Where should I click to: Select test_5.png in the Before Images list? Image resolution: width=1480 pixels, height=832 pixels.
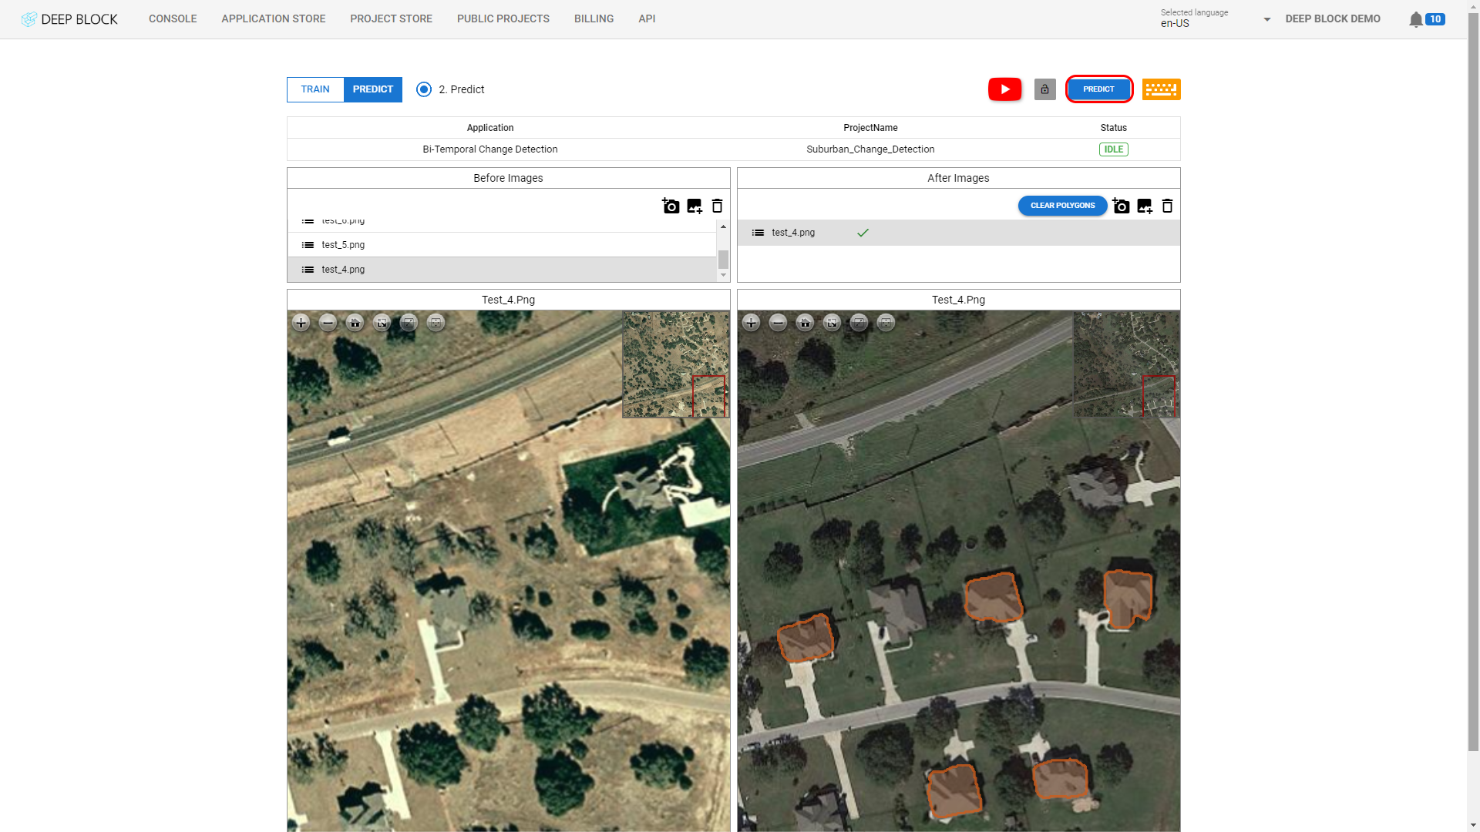click(502, 245)
